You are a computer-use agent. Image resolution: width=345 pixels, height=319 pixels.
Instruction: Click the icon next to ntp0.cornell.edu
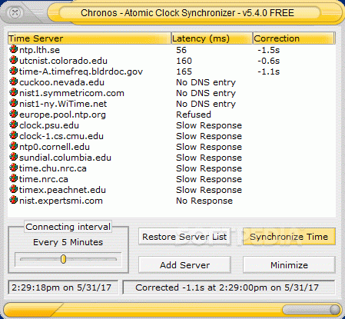[x=13, y=146]
